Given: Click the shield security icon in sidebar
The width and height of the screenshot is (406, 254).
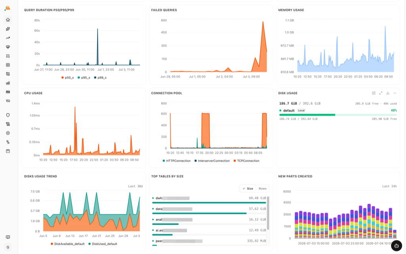Looking at the screenshot, I should 8,115.
